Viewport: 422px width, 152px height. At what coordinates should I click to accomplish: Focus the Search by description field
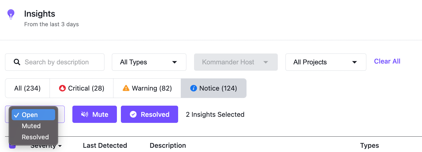coord(57,62)
